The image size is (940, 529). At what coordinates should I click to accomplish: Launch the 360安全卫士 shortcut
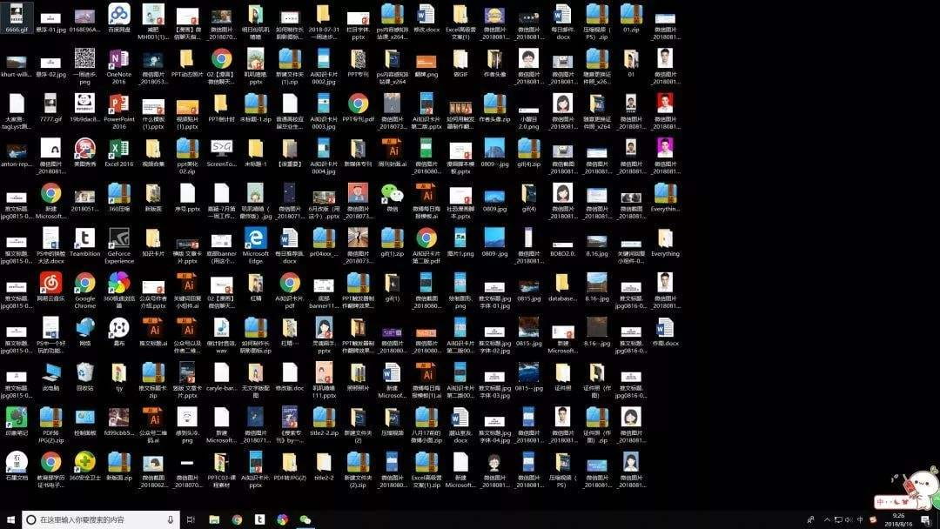84,462
